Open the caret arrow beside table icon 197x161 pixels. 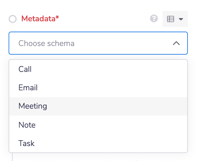pyautogui.click(x=181, y=19)
